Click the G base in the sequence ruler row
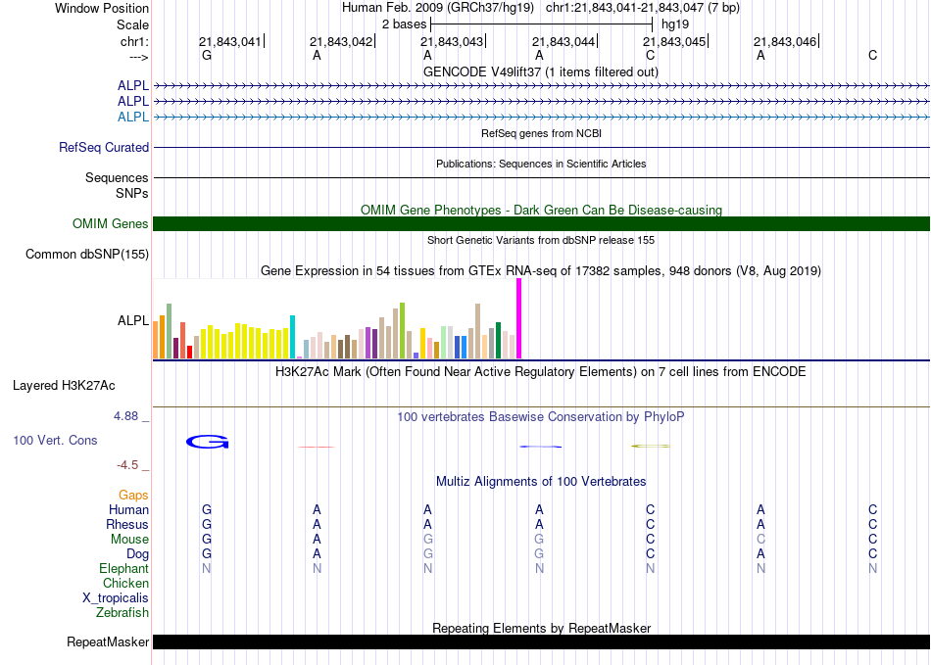This screenshot has width=931, height=665. pos(207,55)
